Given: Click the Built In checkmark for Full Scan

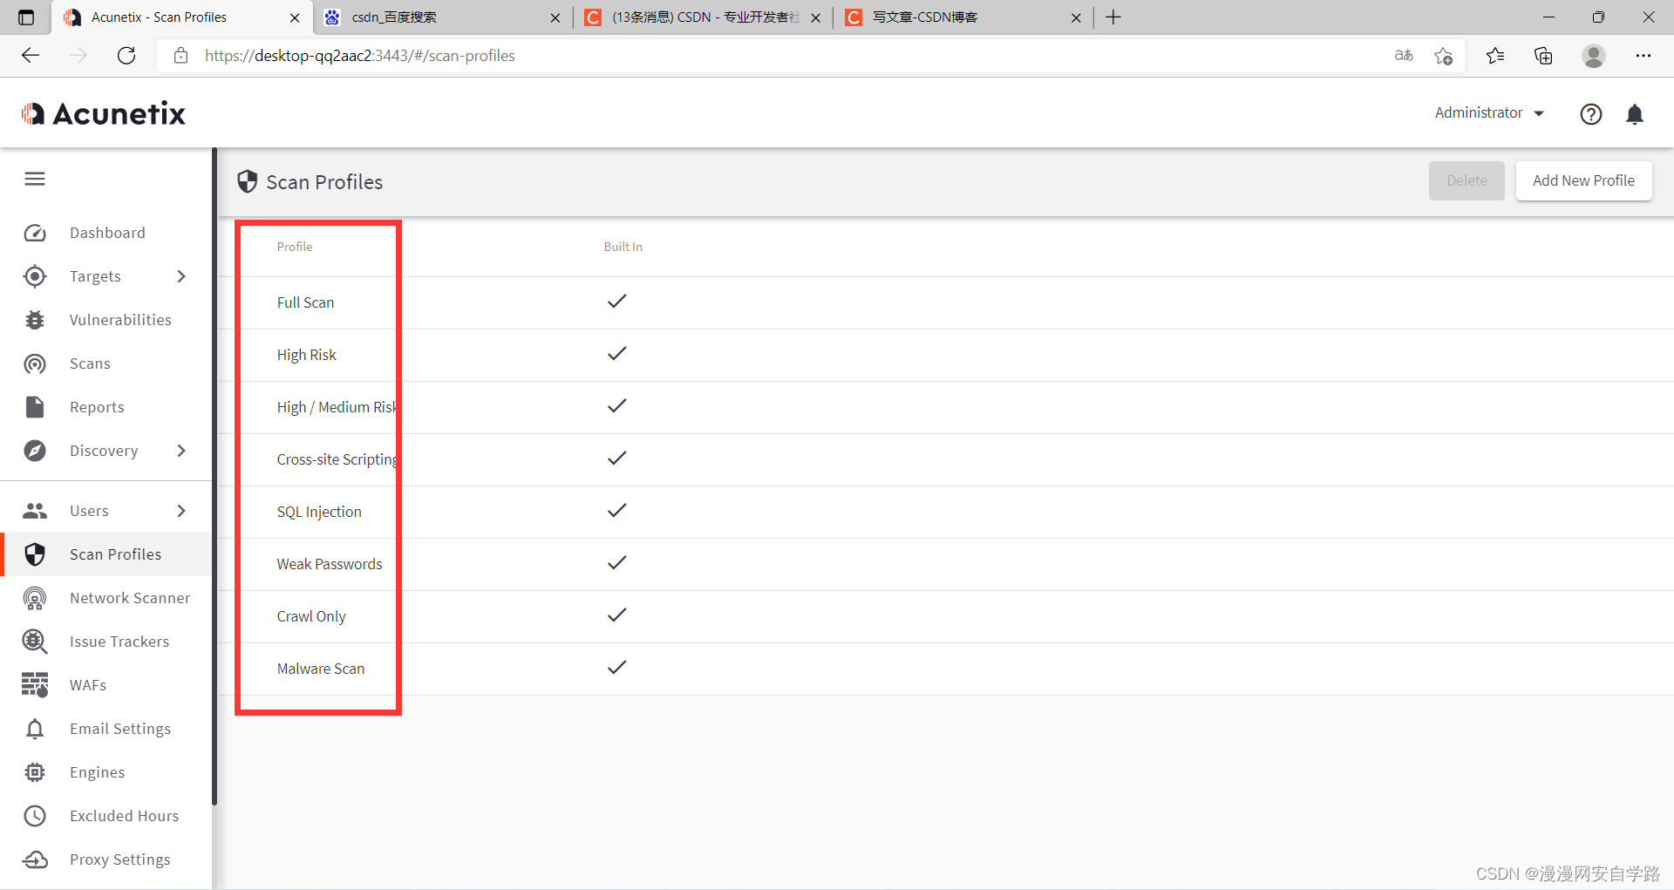Looking at the screenshot, I should [x=617, y=302].
